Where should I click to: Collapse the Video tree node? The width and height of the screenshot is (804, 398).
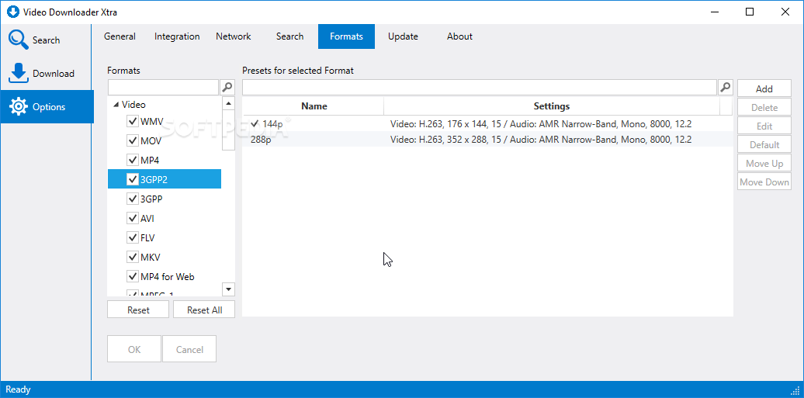tap(116, 105)
